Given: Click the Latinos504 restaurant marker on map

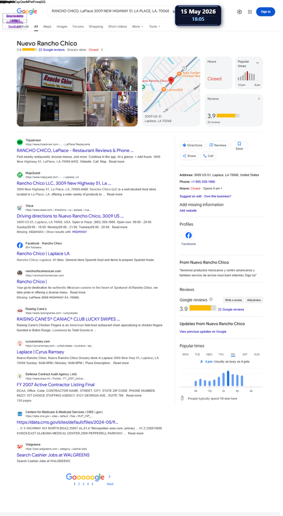Looking at the screenshot, I should (x=164, y=90).
